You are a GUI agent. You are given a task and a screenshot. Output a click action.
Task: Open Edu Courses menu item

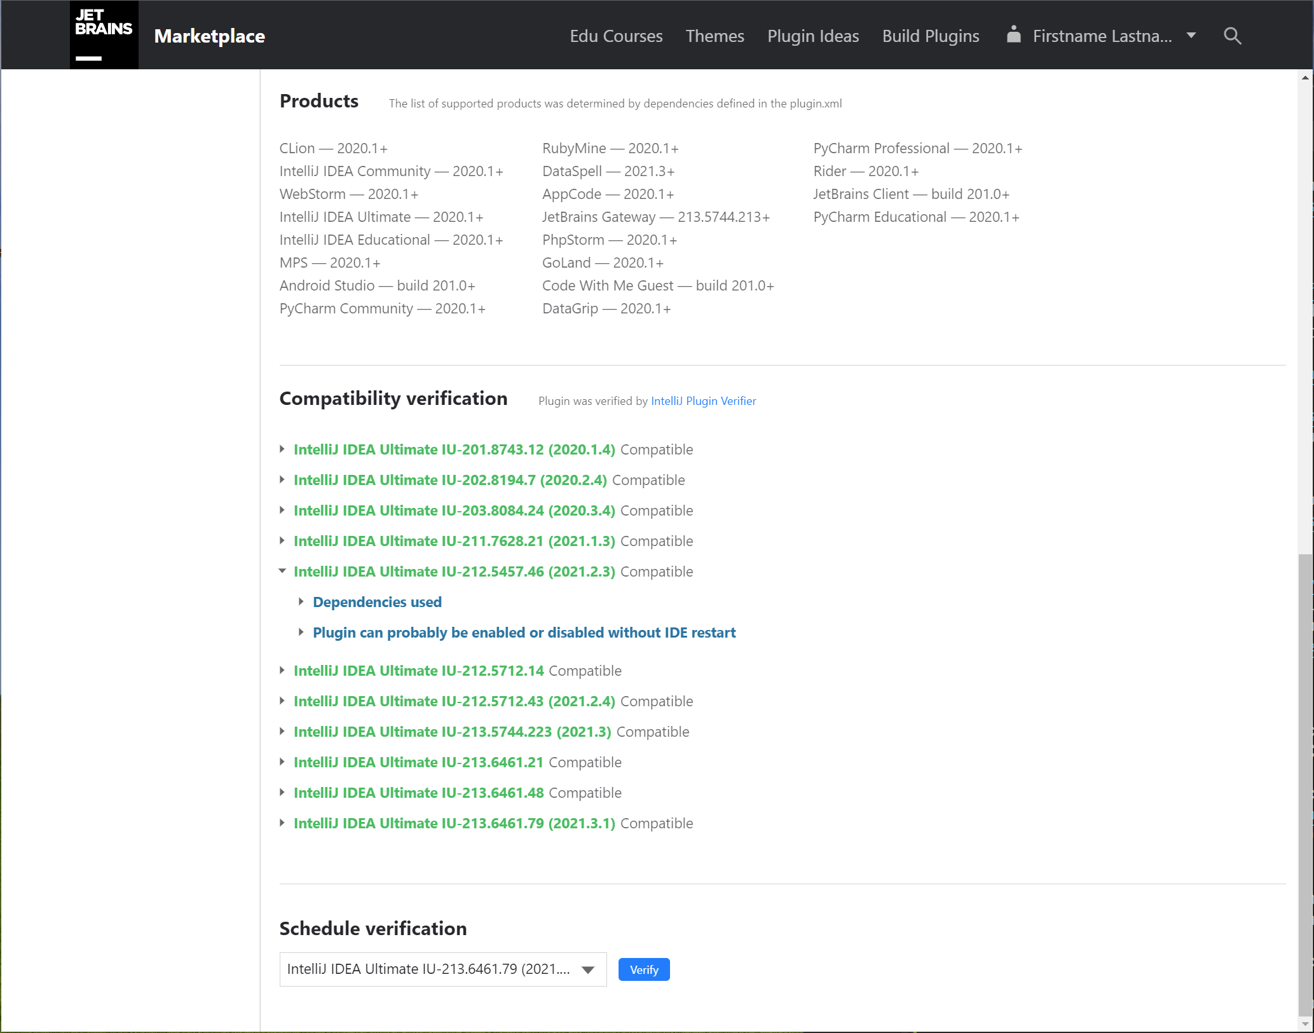616,36
